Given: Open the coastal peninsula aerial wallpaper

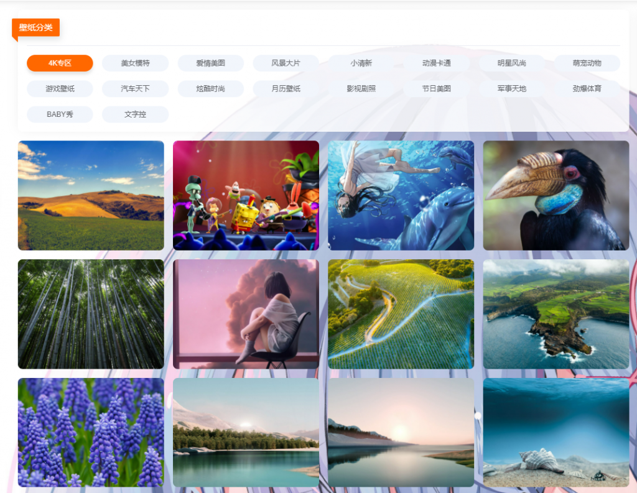Looking at the screenshot, I should pyautogui.click(x=556, y=314).
